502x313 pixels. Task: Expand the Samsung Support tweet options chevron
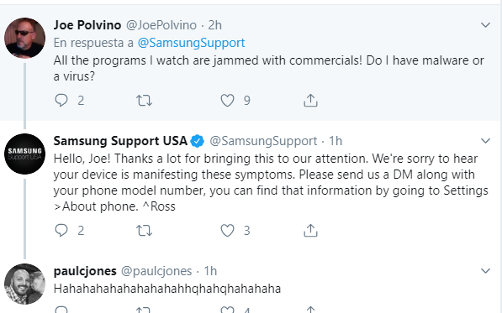pyautogui.click(x=486, y=140)
